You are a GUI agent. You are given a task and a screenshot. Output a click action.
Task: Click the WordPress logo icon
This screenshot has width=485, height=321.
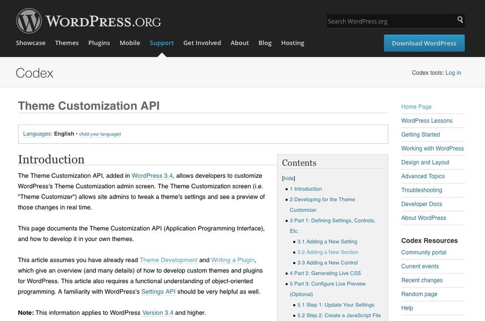(29, 21)
